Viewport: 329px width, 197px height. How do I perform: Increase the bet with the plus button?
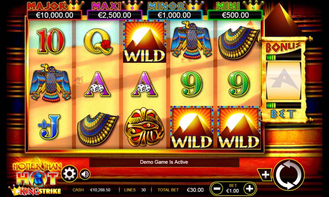249,189
